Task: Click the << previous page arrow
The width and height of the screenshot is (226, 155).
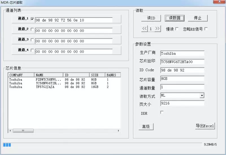Action: (x=144, y=29)
